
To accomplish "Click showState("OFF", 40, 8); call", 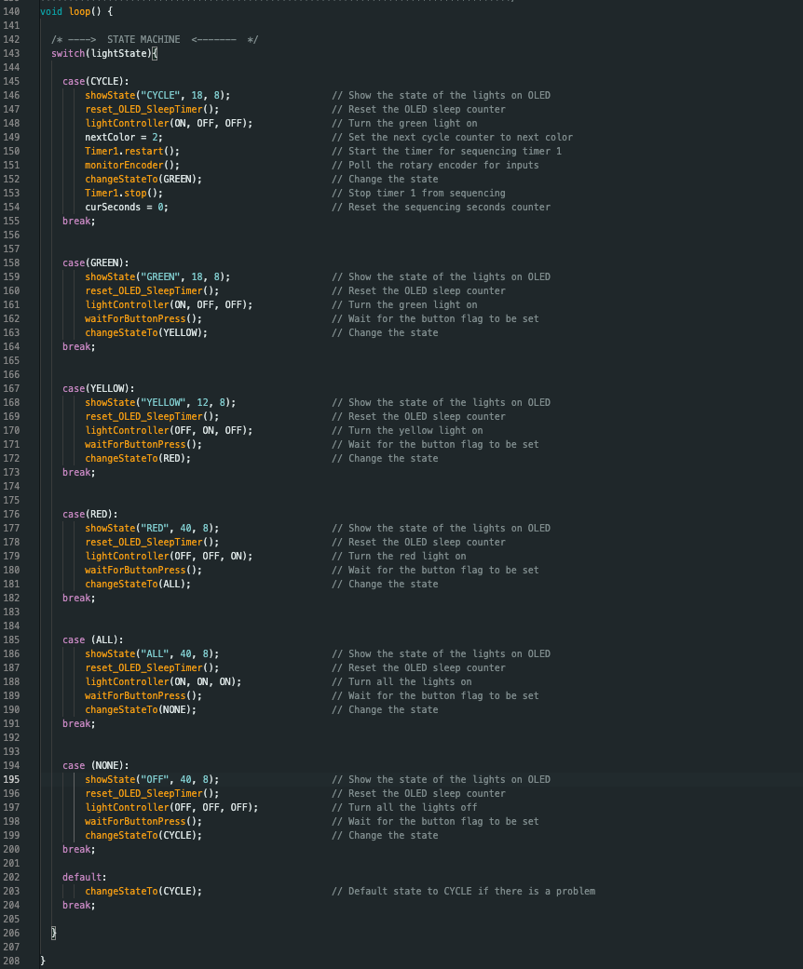I will (152, 780).
